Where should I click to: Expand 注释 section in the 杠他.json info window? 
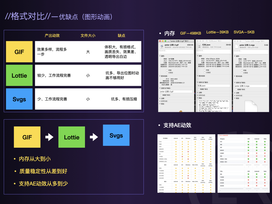pyautogui.click(x=197, y=92)
